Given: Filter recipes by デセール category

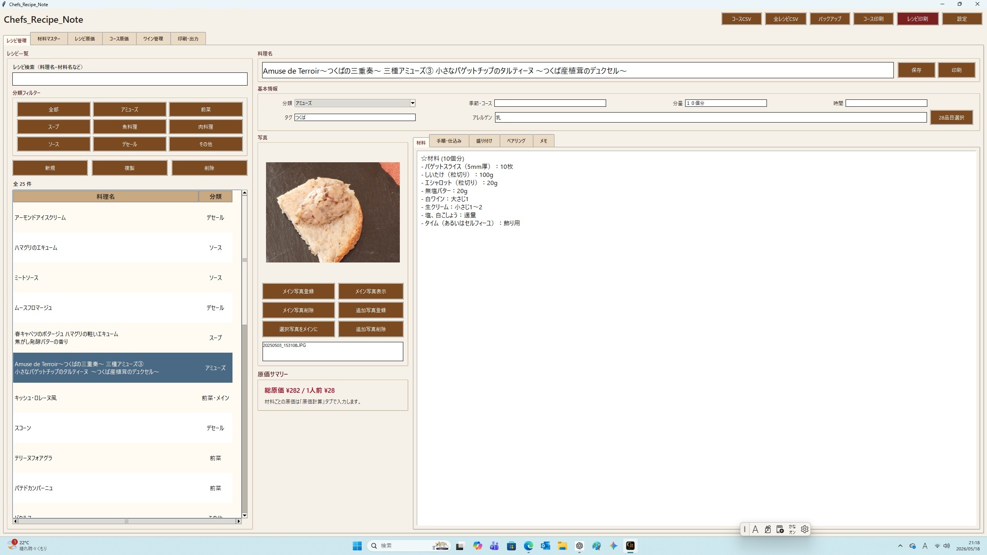Looking at the screenshot, I should tap(130, 144).
